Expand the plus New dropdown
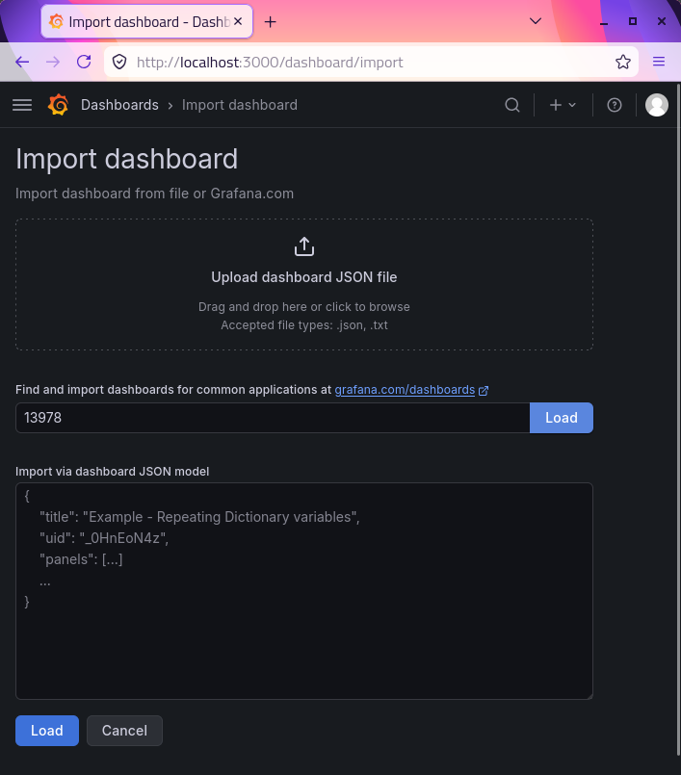 point(563,105)
